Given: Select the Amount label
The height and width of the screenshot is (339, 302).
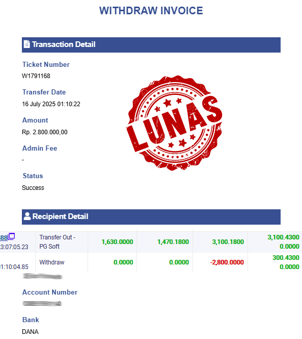Looking at the screenshot, I should click(x=35, y=120).
